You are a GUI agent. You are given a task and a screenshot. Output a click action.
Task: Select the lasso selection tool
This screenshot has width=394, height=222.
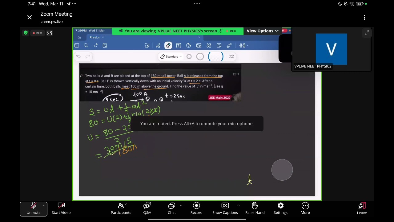147,46
